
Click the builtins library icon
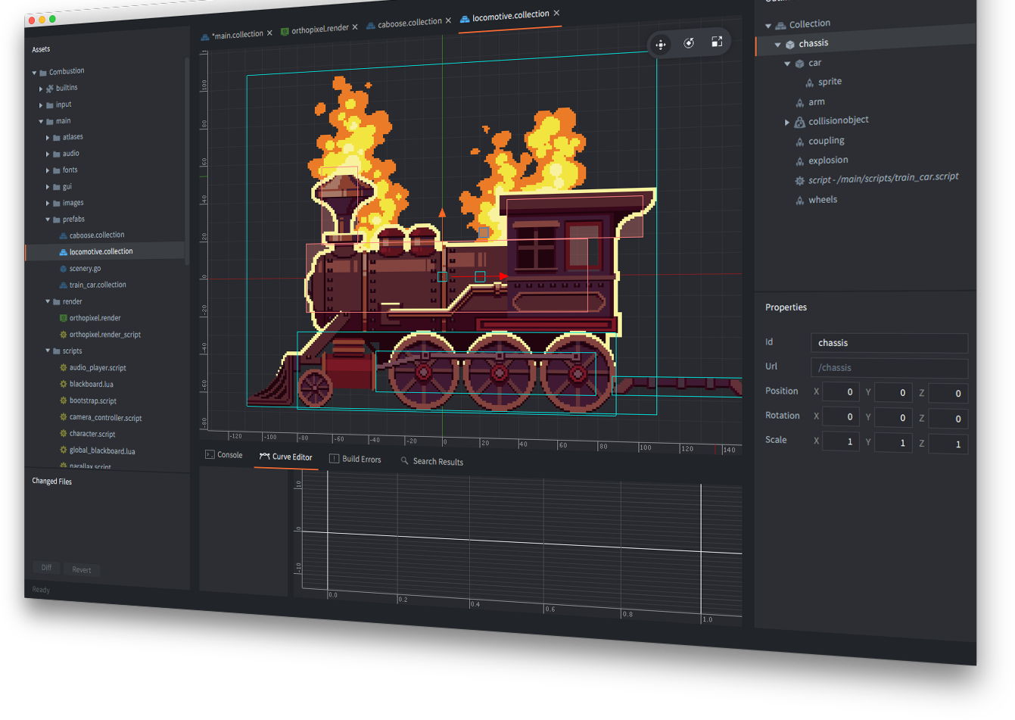pyautogui.click(x=50, y=89)
